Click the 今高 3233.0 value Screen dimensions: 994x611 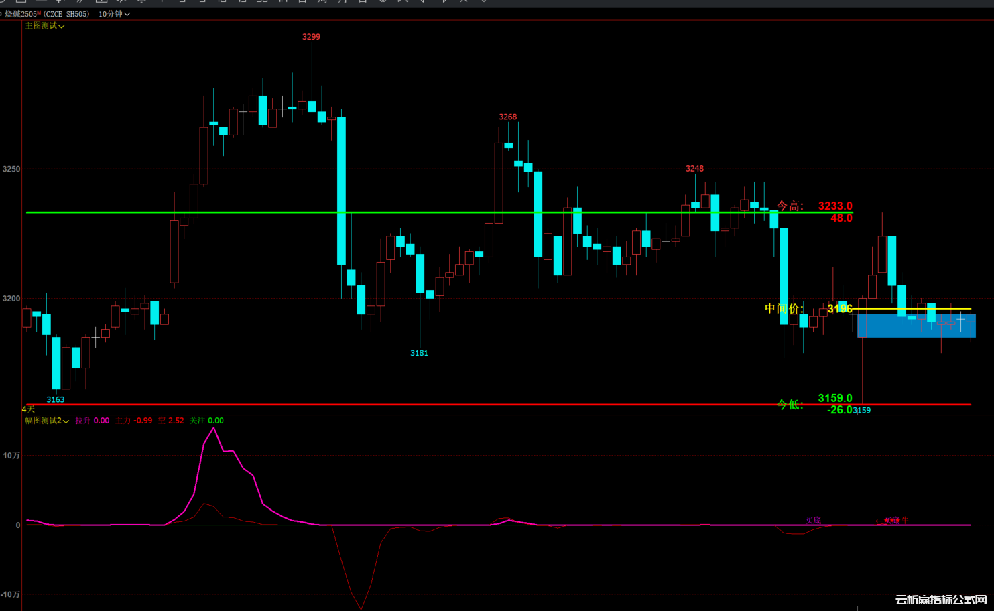point(835,206)
